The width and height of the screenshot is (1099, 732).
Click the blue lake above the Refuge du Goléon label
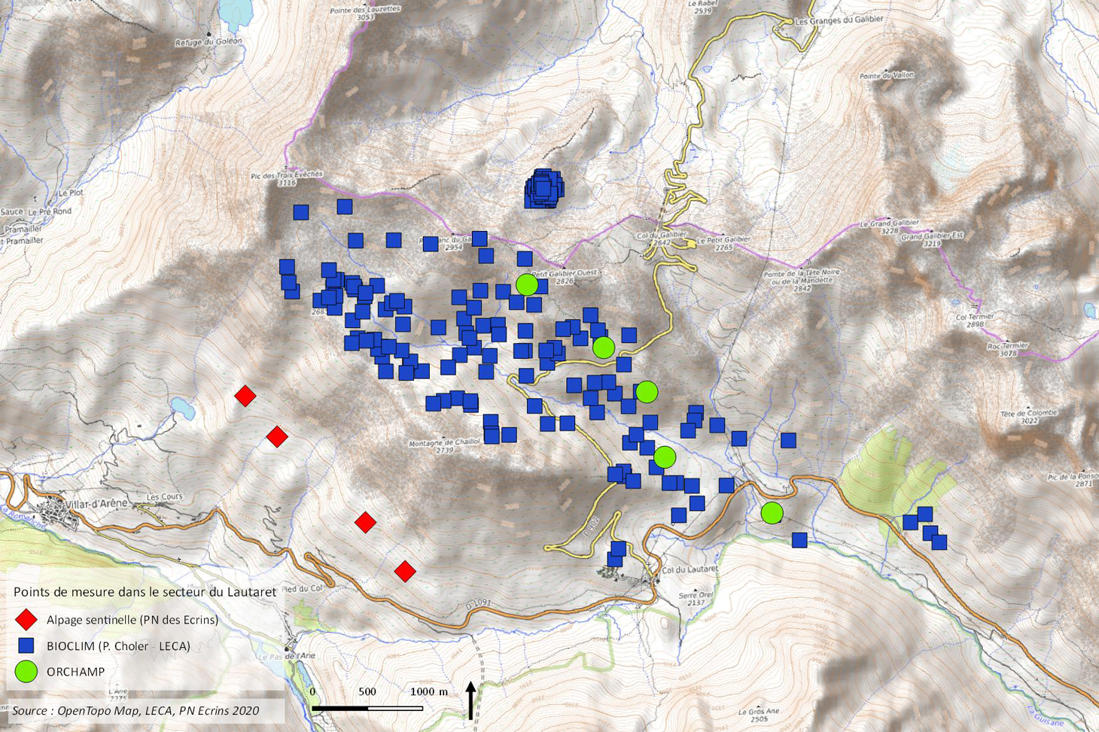(x=236, y=14)
